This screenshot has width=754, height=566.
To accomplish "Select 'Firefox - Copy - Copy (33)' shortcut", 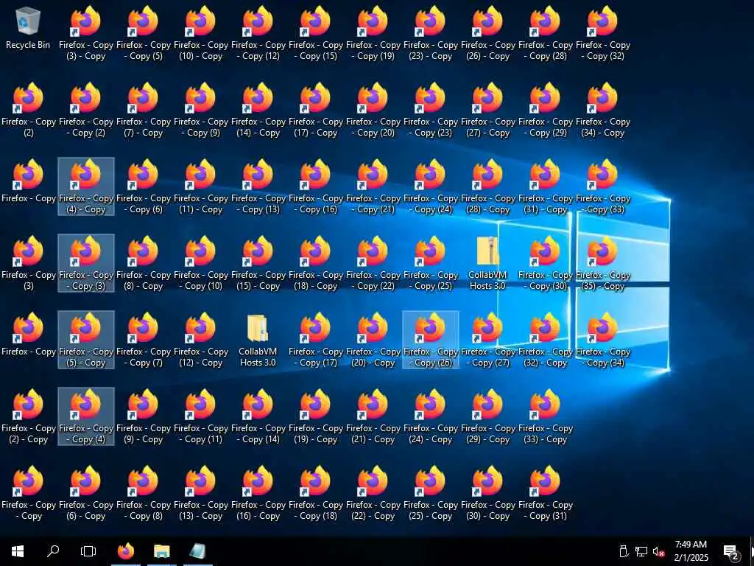I will [x=602, y=186].
